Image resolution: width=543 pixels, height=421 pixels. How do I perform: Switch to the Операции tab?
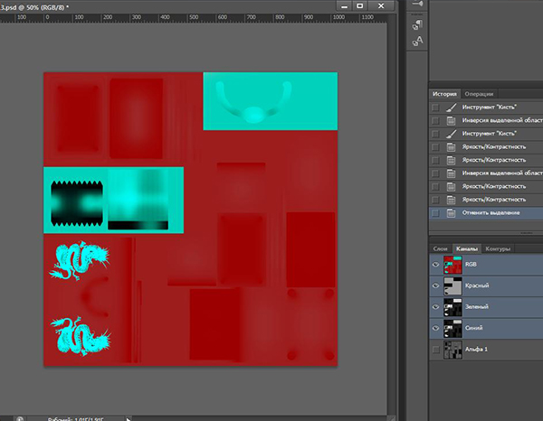point(479,94)
